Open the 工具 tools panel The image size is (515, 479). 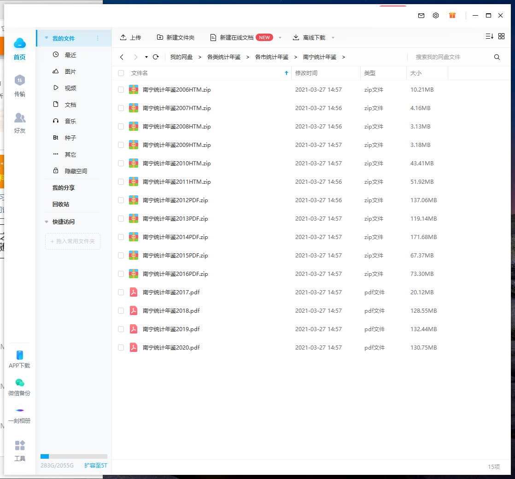[20, 451]
